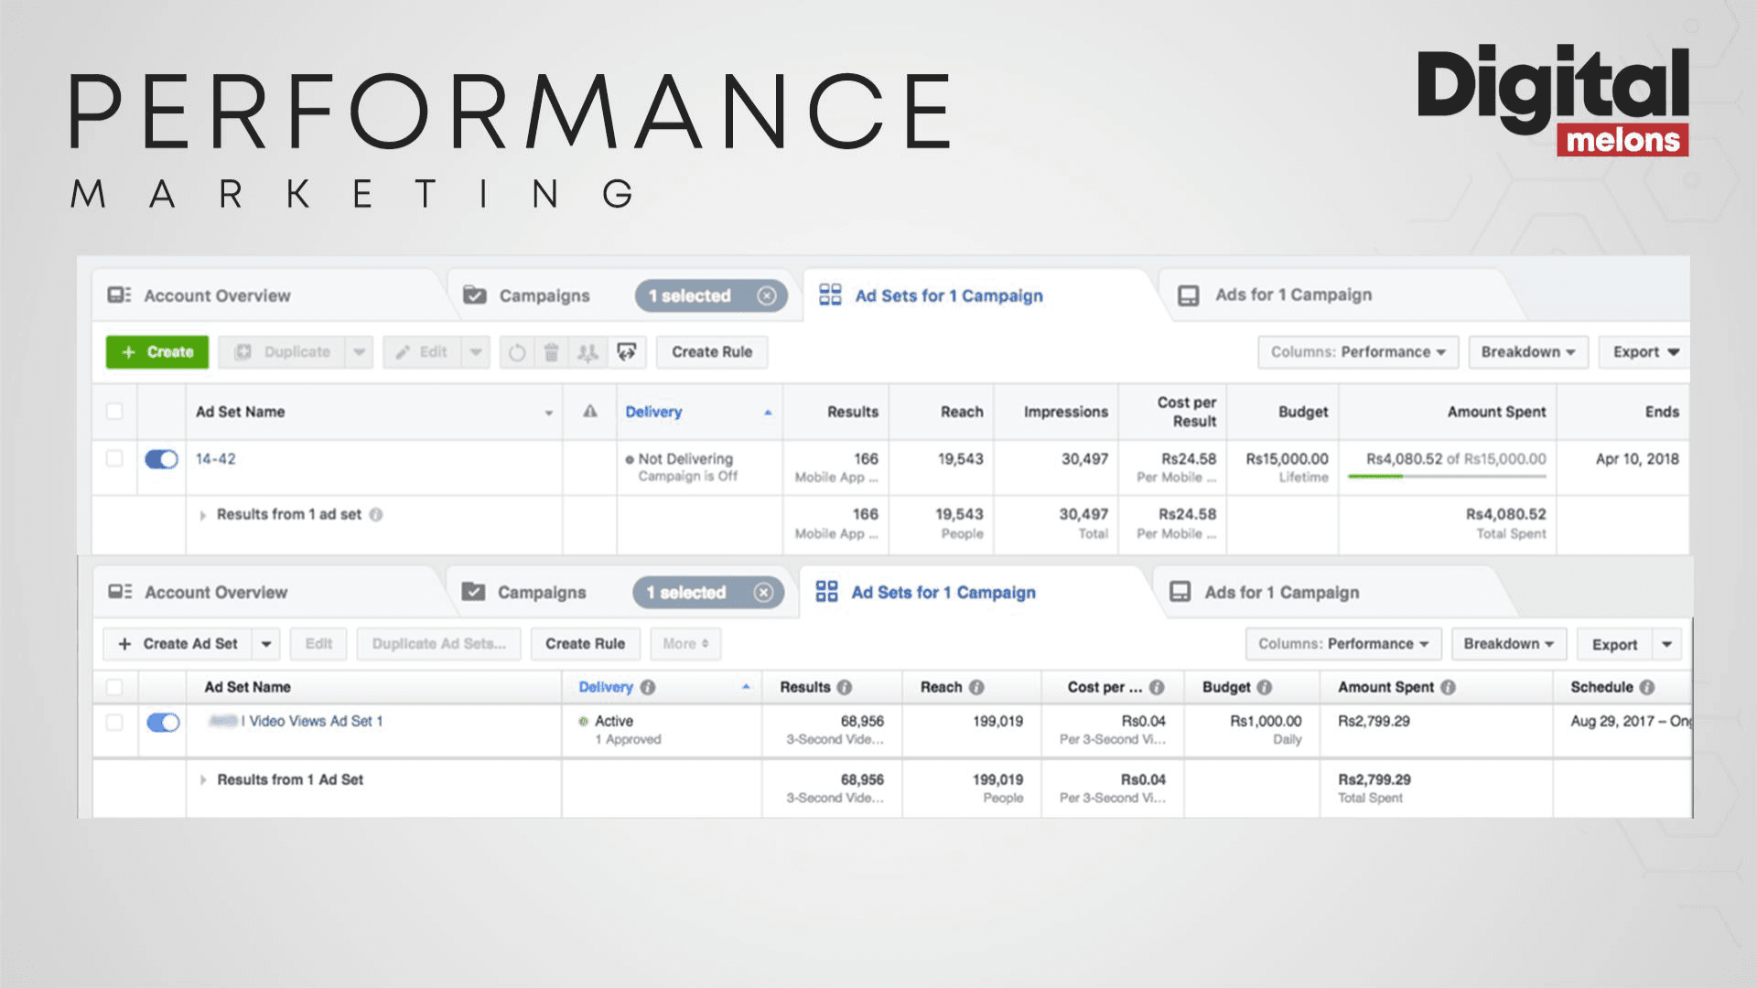Clear the top '1 selected' campaign filter
This screenshot has height=988, width=1757.
point(767,295)
